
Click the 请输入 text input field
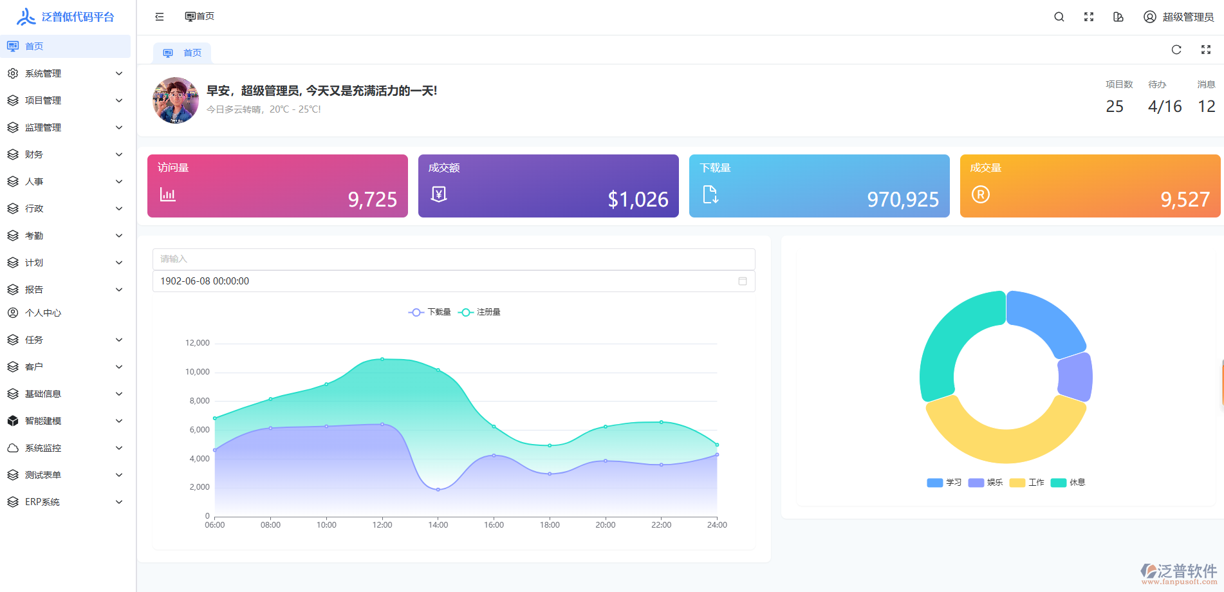(453, 259)
